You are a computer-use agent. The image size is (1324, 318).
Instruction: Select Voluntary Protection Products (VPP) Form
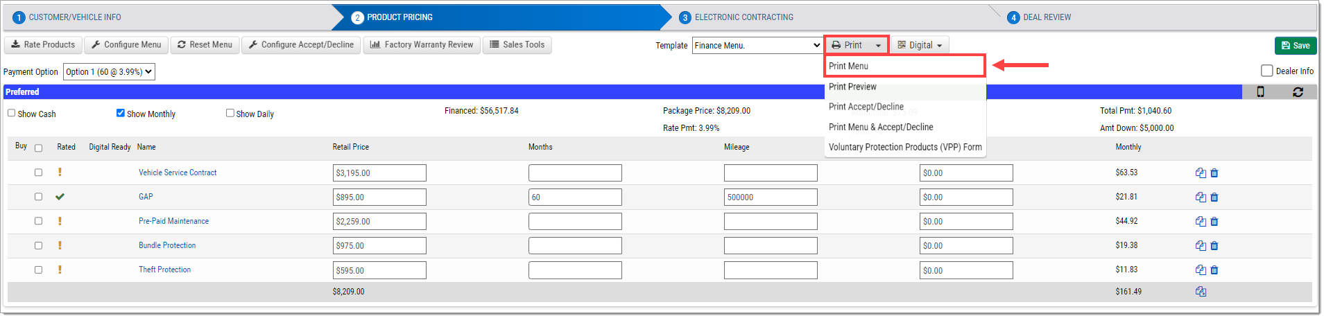tap(904, 147)
